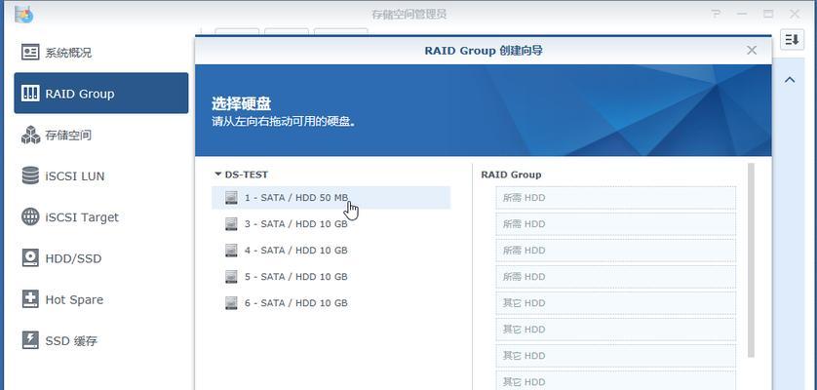Screen dimensions: 817x390
Task: Collapse the DS-TEST disk tree
Action: tap(217, 175)
